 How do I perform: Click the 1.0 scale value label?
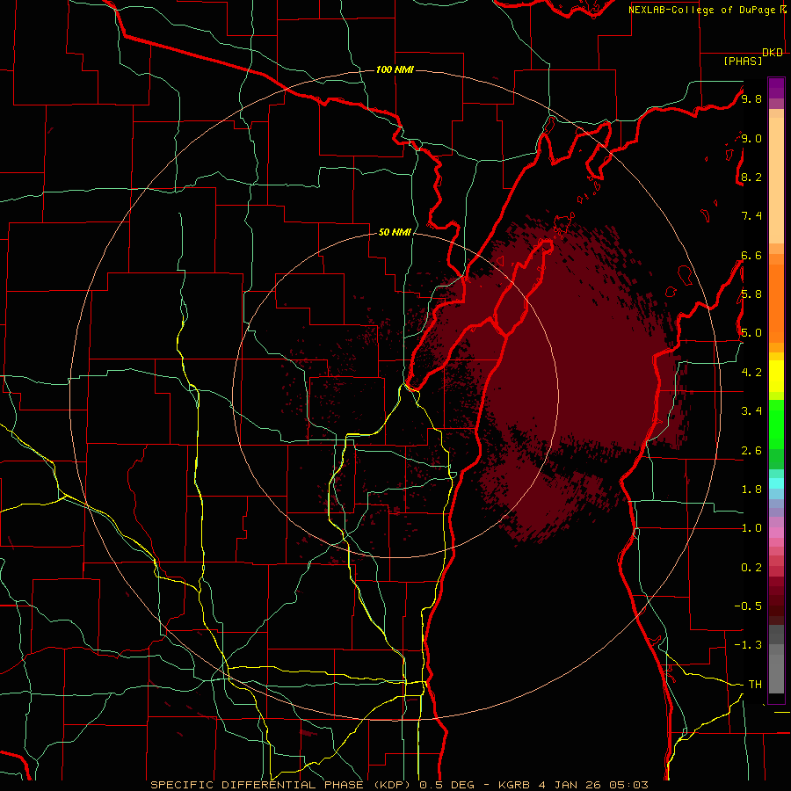(x=751, y=528)
